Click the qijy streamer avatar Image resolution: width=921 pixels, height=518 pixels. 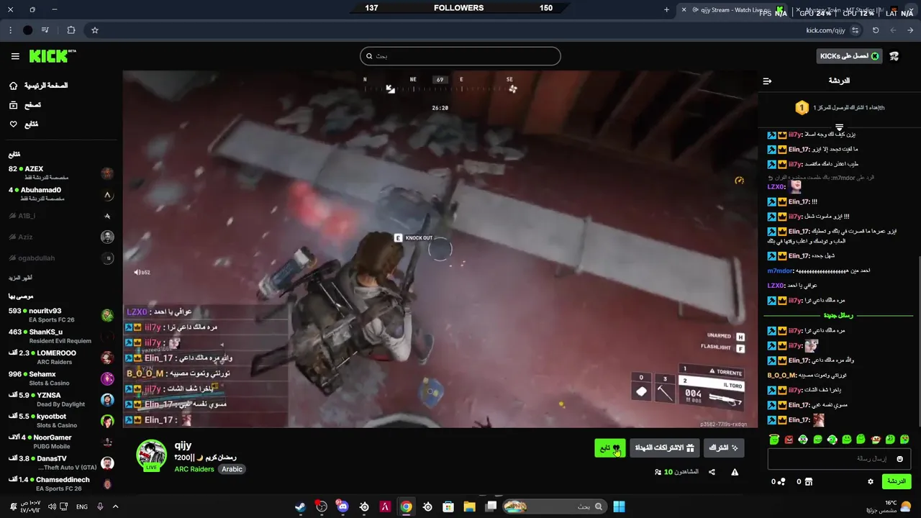(x=151, y=455)
